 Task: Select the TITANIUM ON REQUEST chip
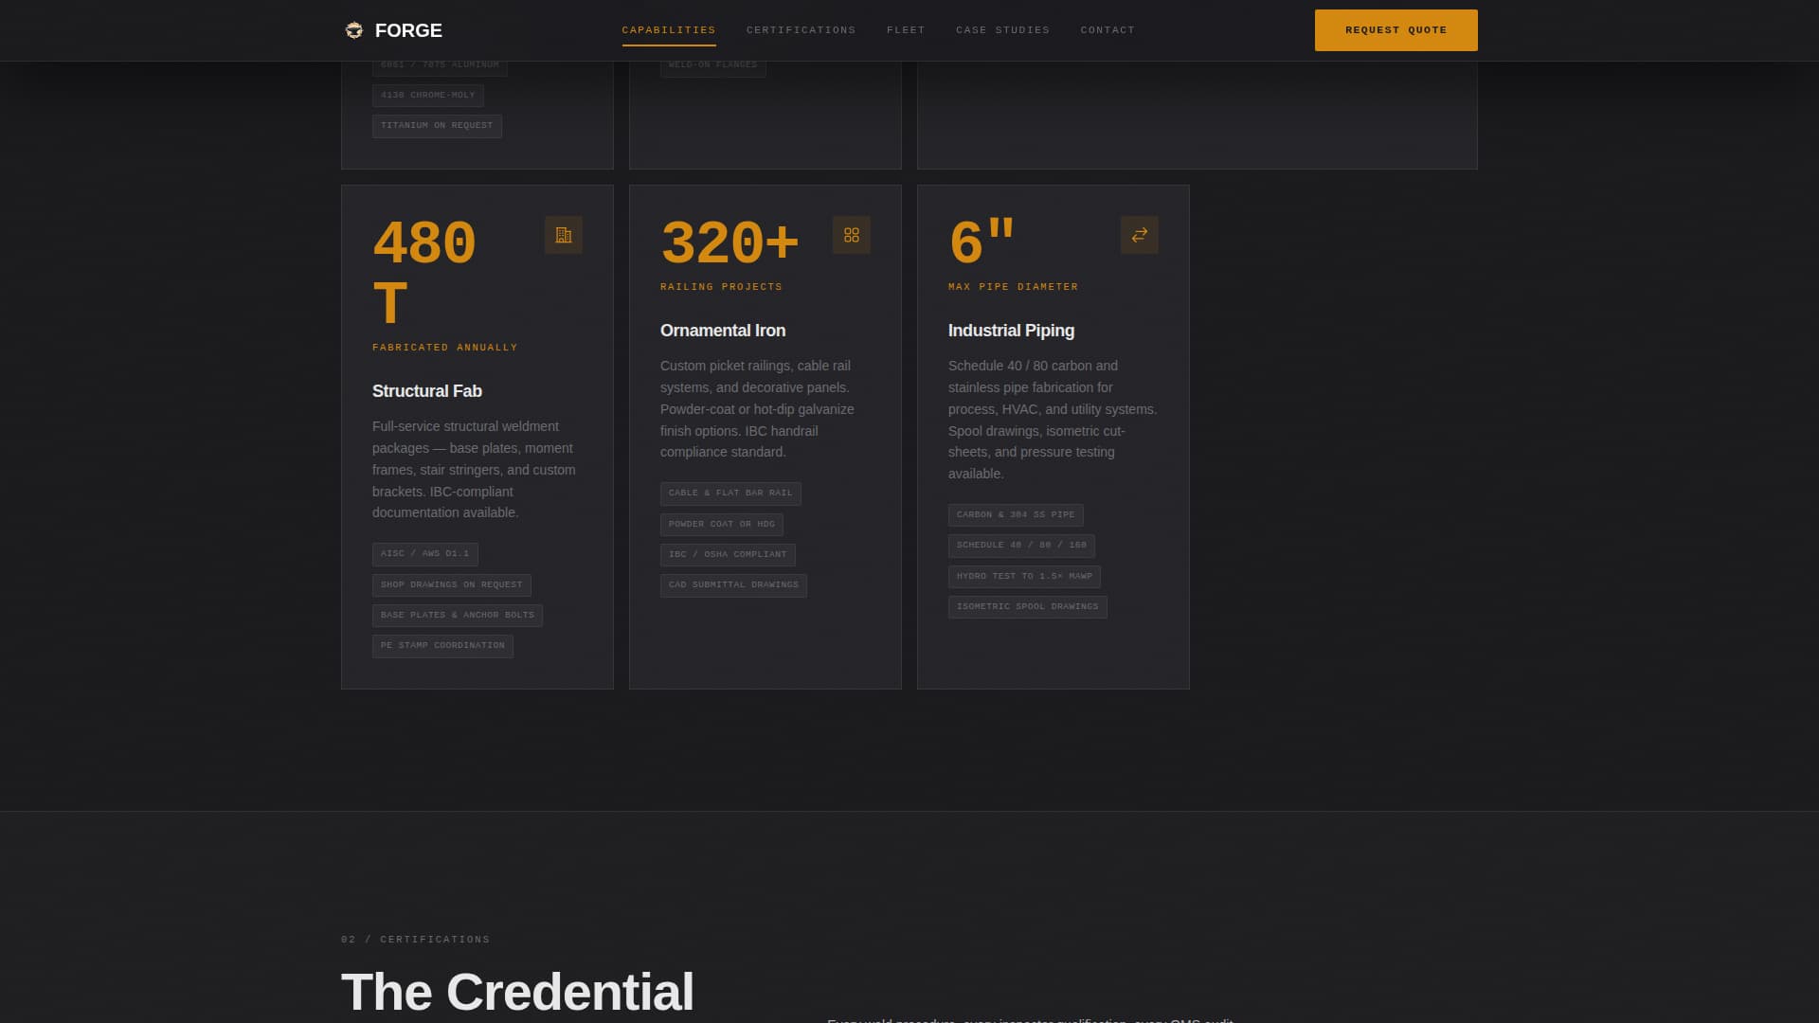point(437,126)
